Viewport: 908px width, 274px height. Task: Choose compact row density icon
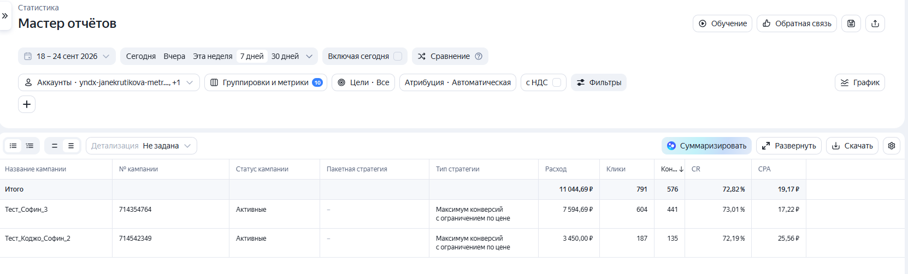(55, 146)
